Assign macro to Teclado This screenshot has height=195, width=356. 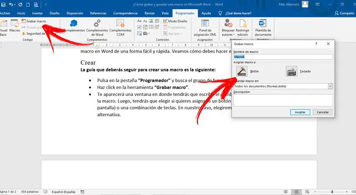point(292,71)
